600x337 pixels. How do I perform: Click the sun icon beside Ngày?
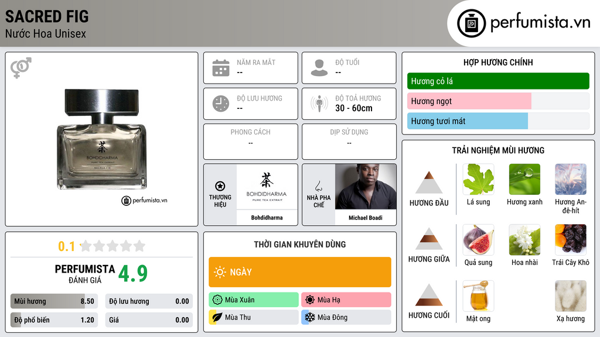pyautogui.click(x=220, y=272)
